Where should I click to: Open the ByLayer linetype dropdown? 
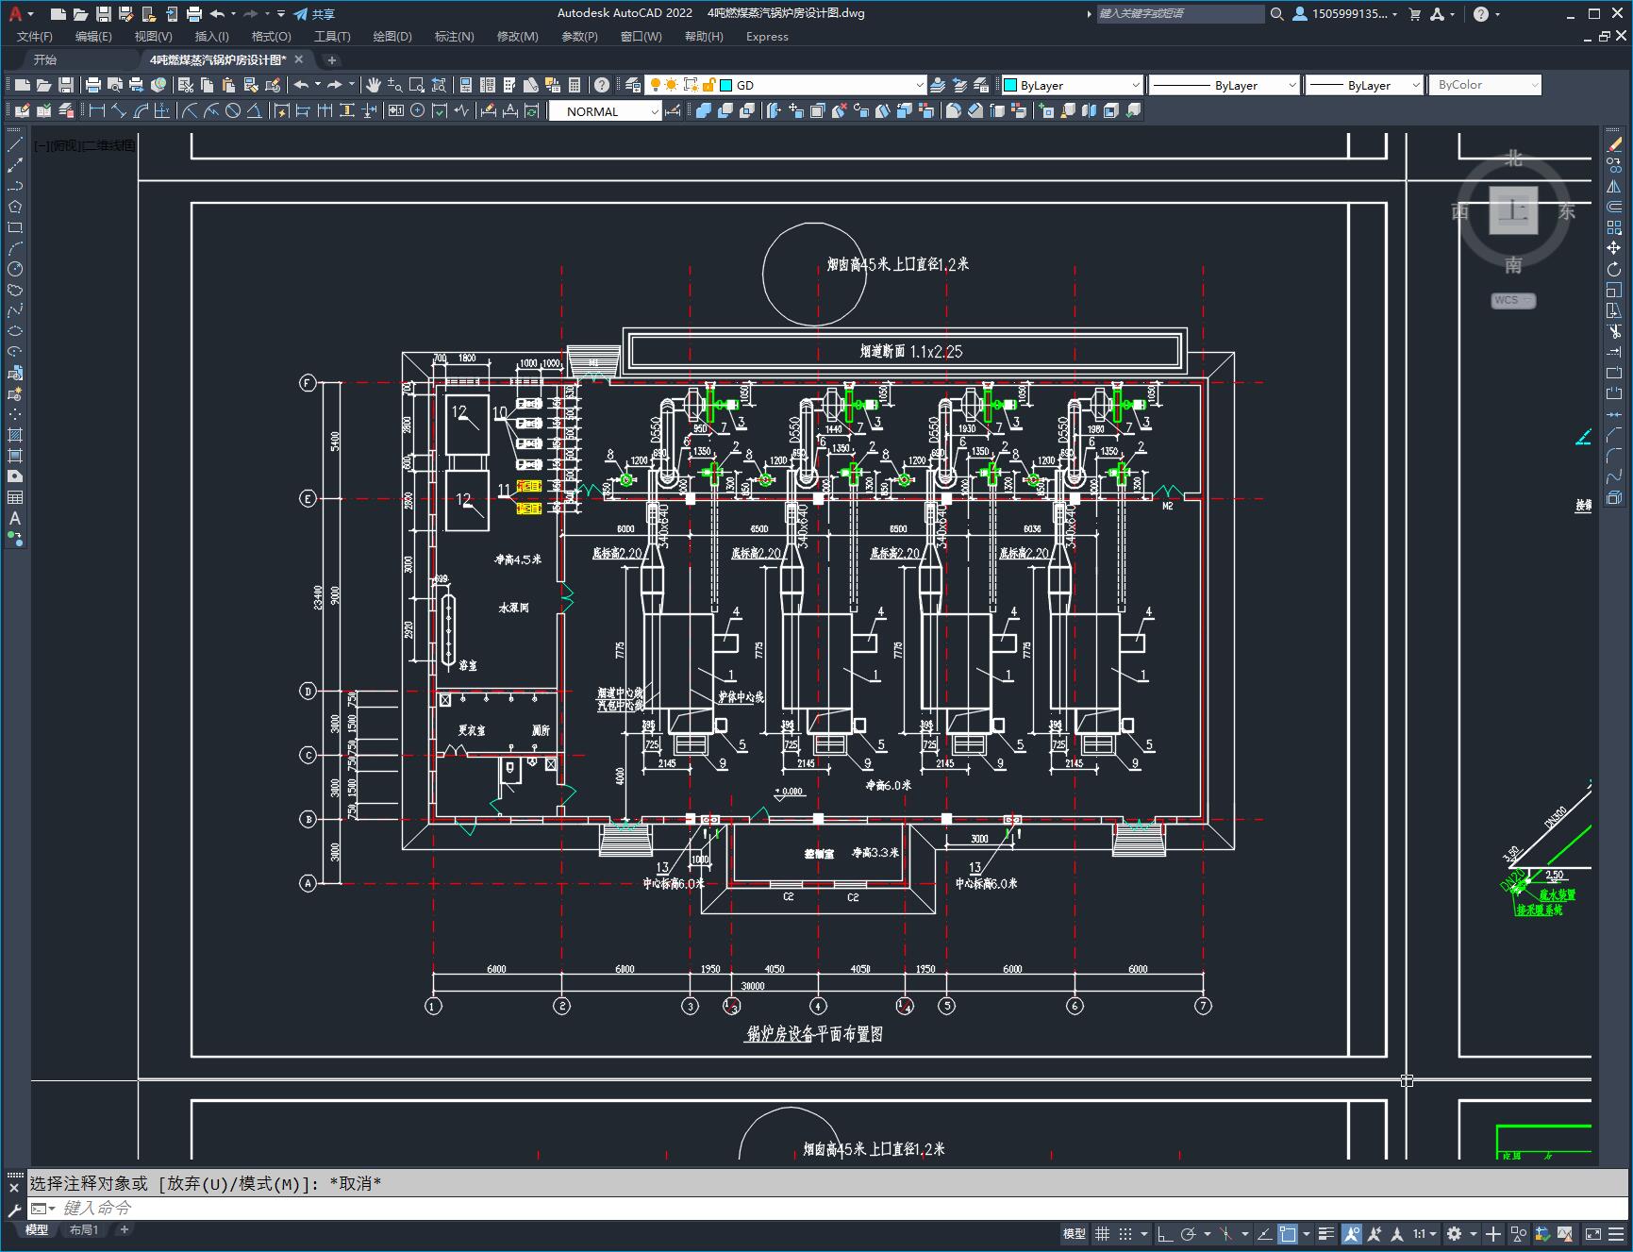1291,85
